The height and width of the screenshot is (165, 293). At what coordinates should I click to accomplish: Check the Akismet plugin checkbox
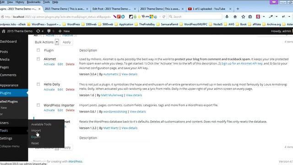coord(38,59)
